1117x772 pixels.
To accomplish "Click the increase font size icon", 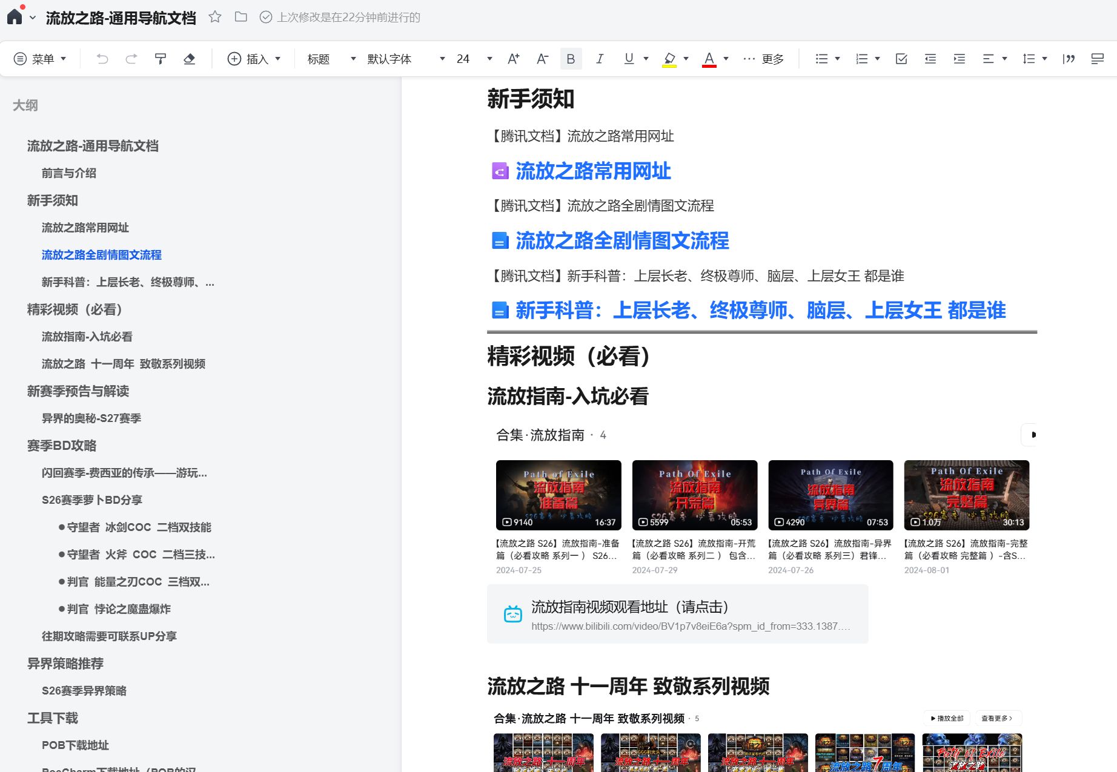I will coord(513,58).
